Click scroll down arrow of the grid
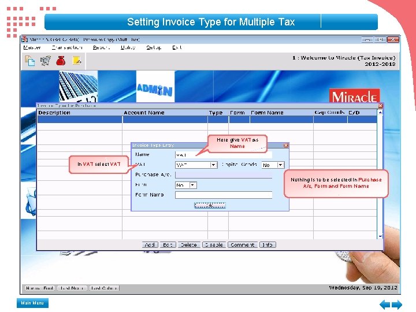Image resolution: width=416 pixels, height=312 pixels. point(380,236)
